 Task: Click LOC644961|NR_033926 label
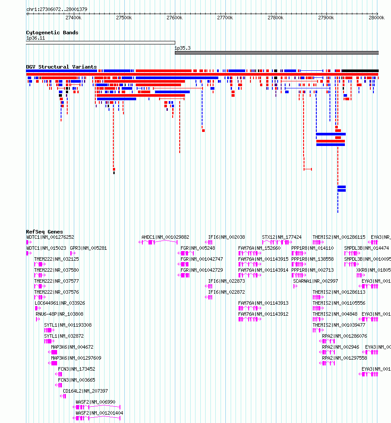[x=60, y=303]
